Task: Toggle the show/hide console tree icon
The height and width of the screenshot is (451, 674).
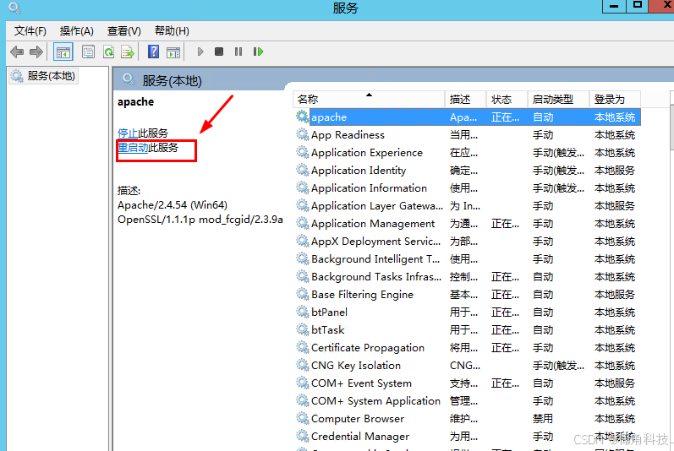Action: (x=63, y=52)
